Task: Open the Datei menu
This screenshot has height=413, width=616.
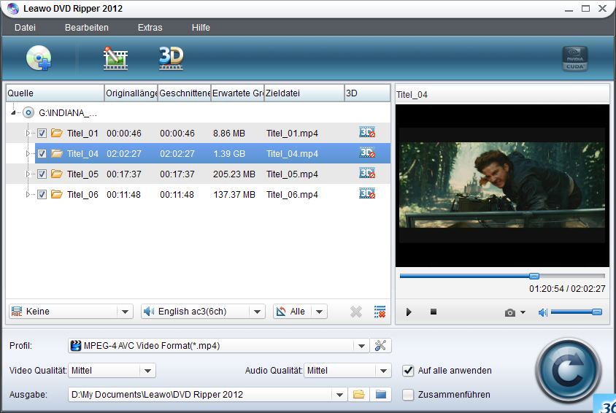Action: click(25, 28)
